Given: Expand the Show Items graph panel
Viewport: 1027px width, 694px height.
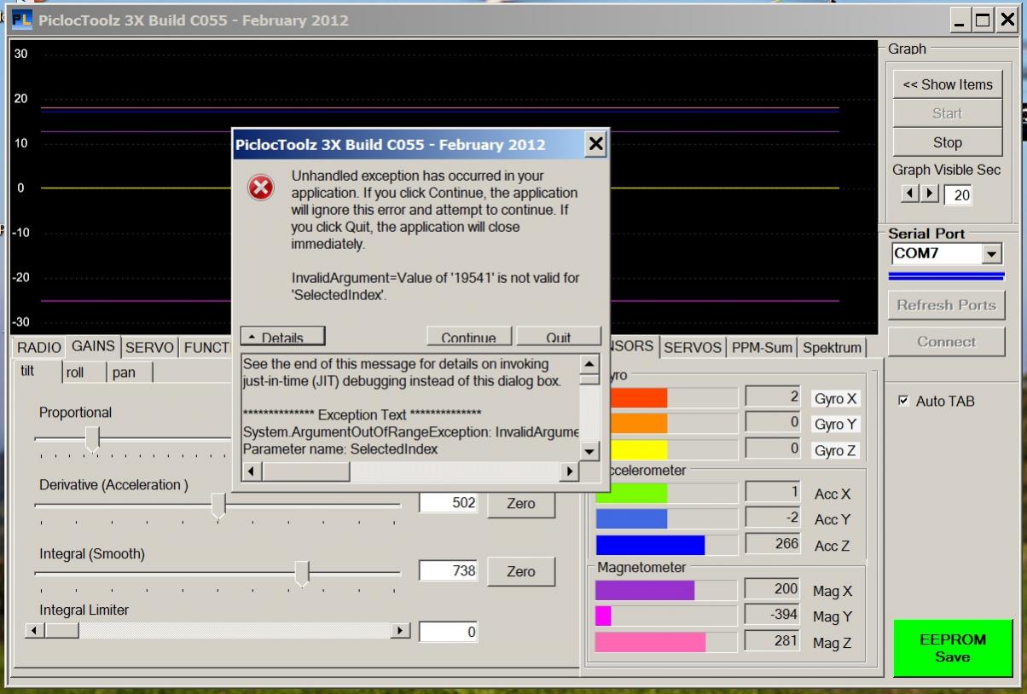Looking at the screenshot, I should coord(947,84).
